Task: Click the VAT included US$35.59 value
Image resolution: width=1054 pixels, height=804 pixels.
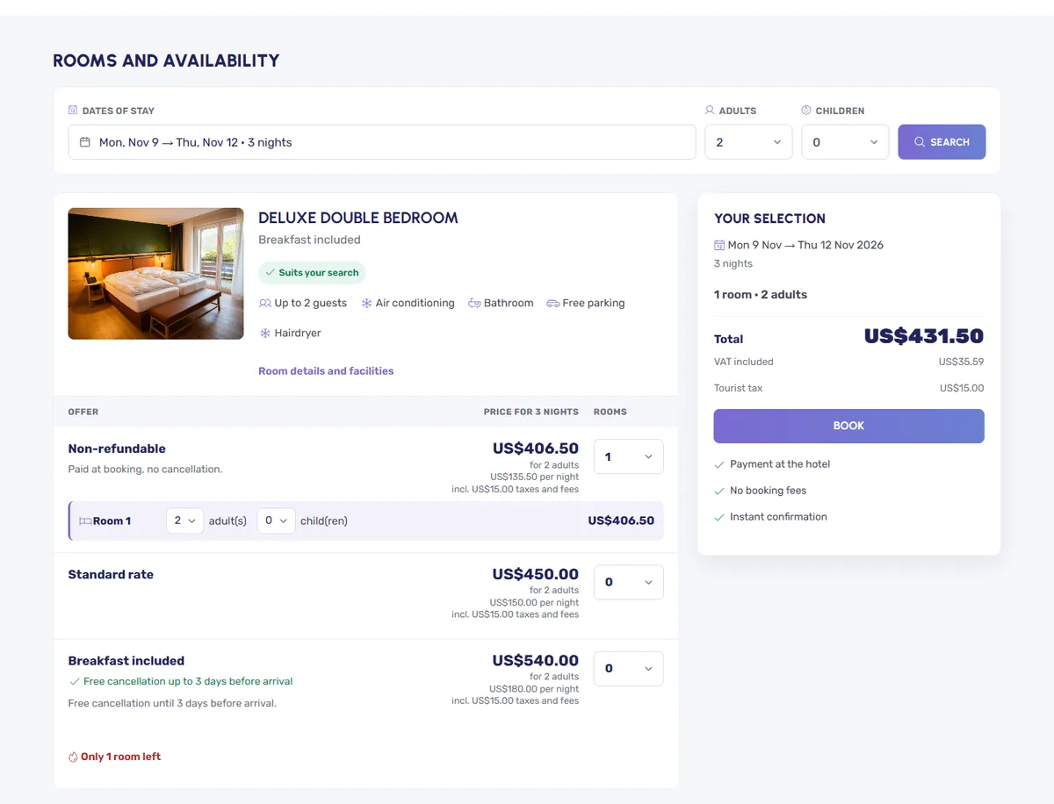Action: [x=961, y=362]
